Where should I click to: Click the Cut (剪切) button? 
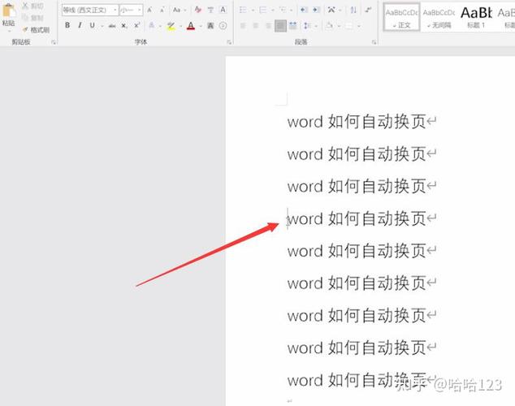(32, 6)
